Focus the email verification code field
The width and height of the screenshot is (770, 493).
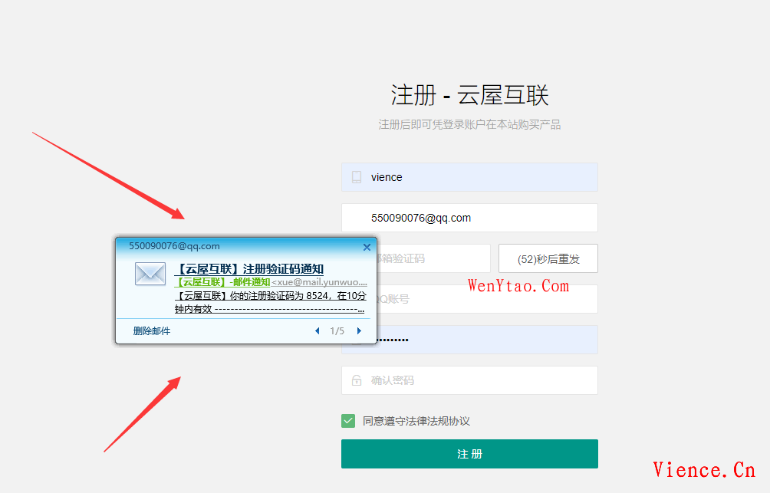click(433, 258)
